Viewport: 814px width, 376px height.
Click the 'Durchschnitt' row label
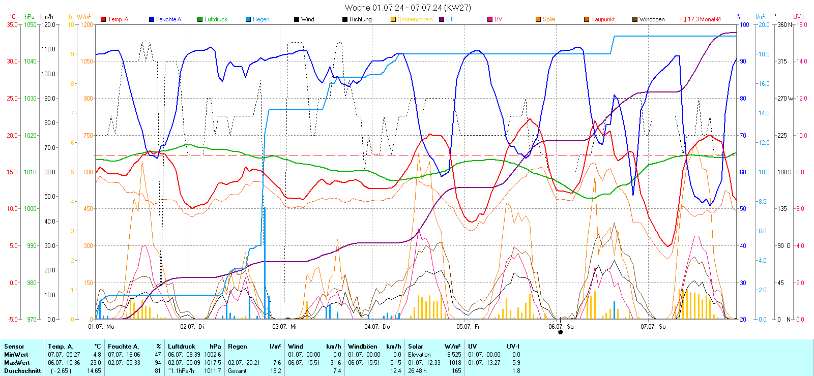[x=22, y=371]
